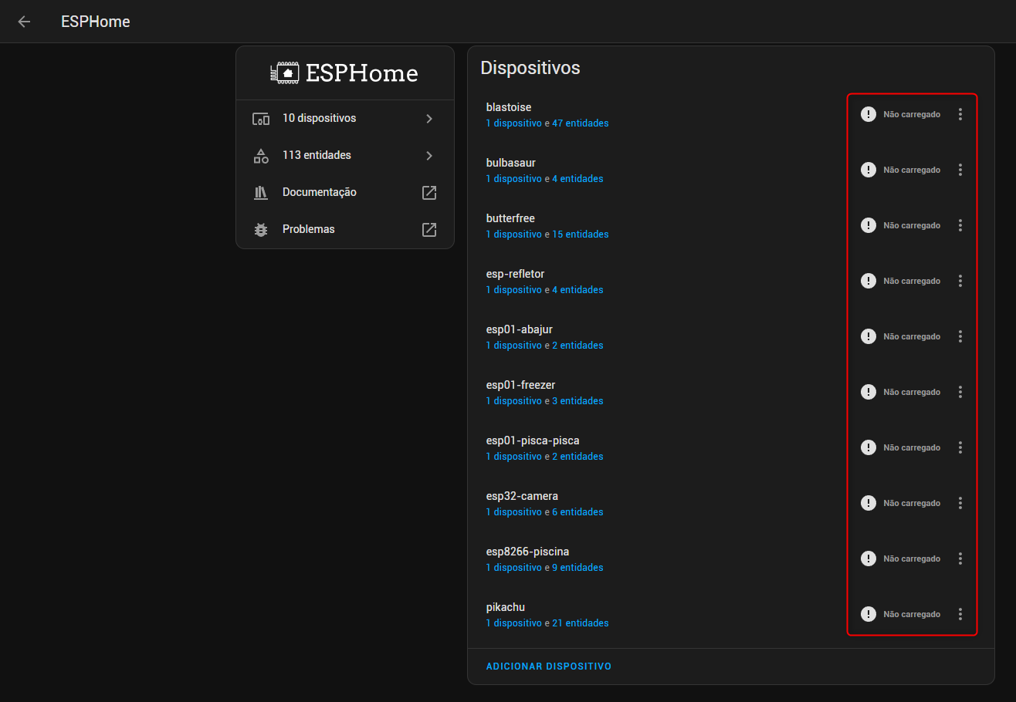This screenshot has width=1016, height=702.
Task: Click the devices icon beside "10 dispositivos"
Action: coord(260,118)
